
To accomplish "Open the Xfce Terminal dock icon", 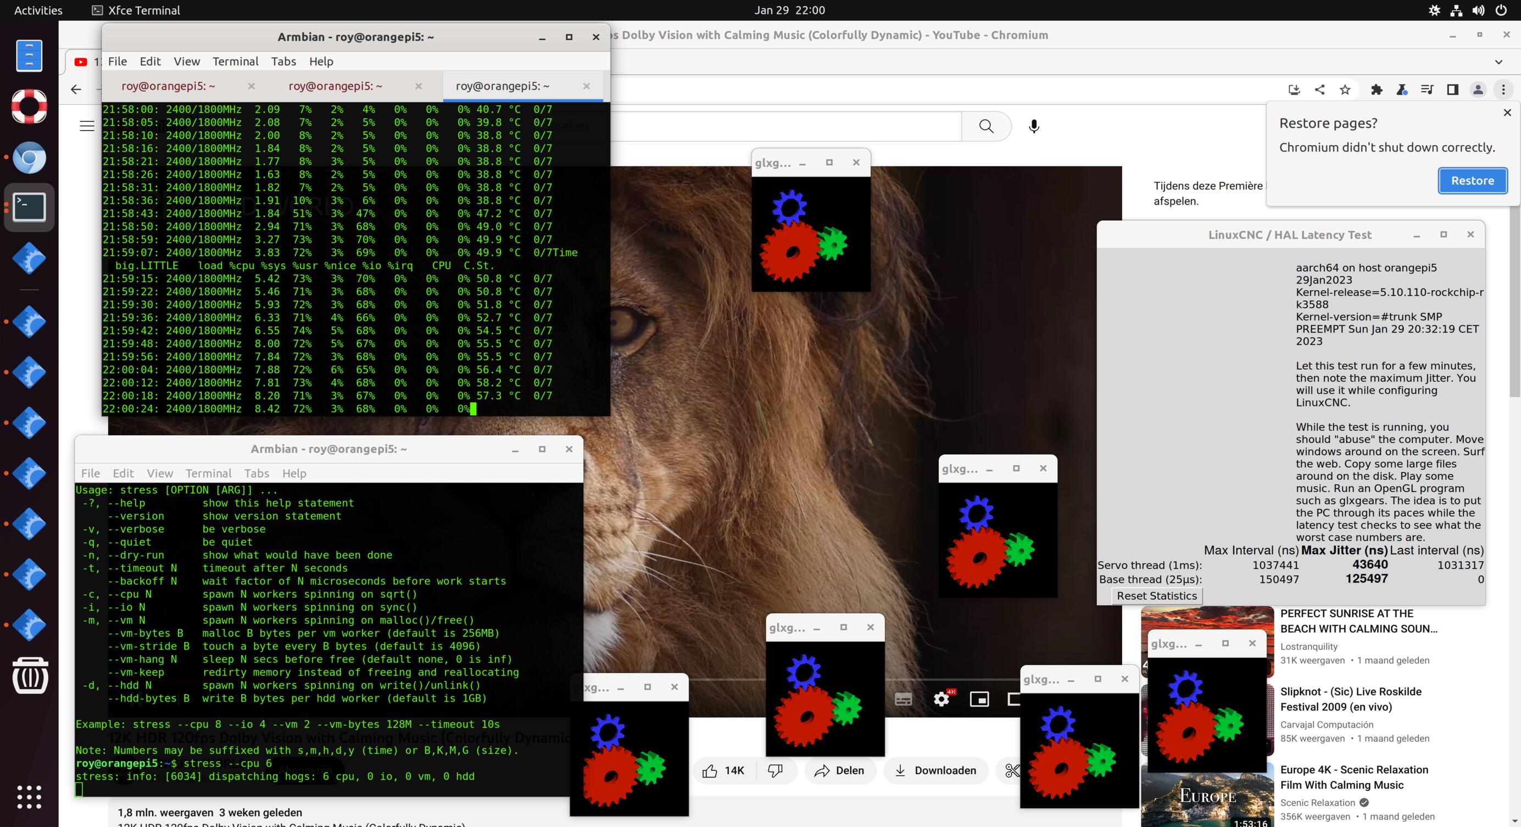I will [x=29, y=208].
